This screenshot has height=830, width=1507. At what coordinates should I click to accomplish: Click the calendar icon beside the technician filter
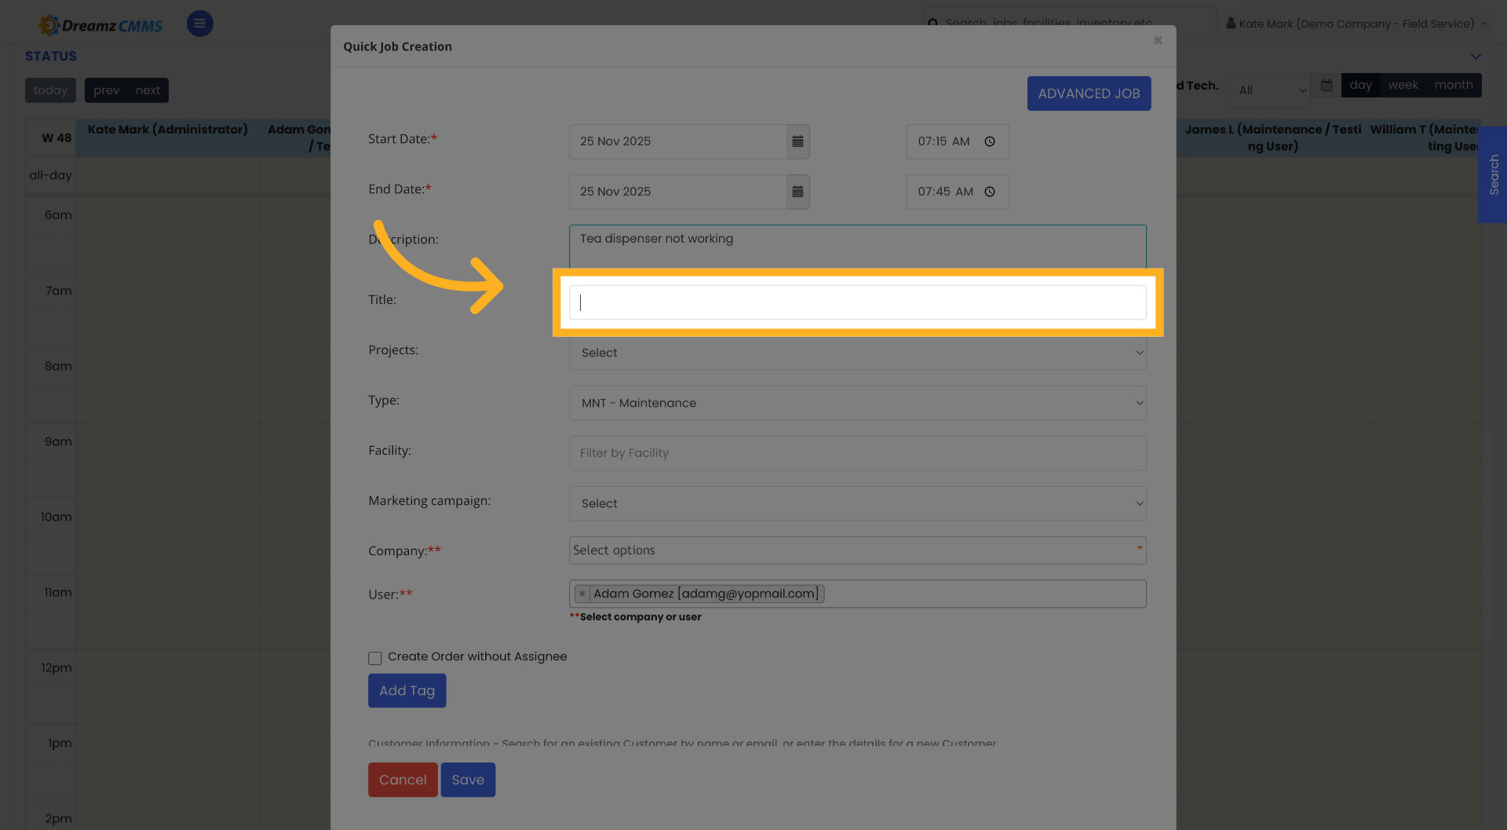(x=1325, y=85)
